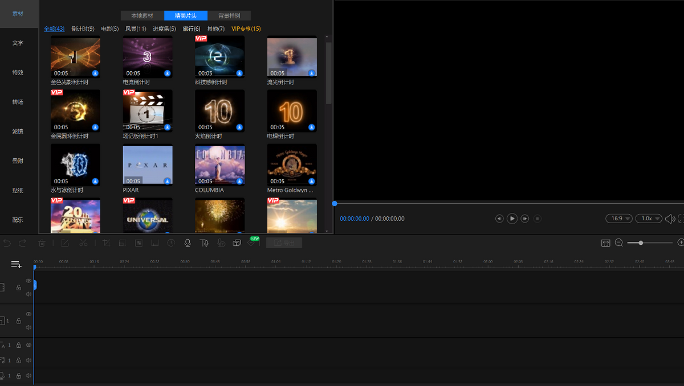Screen dimensions: 684x386
Task: Click the 导出 export button
Action: pyautogui.click(x=284, y=243)
